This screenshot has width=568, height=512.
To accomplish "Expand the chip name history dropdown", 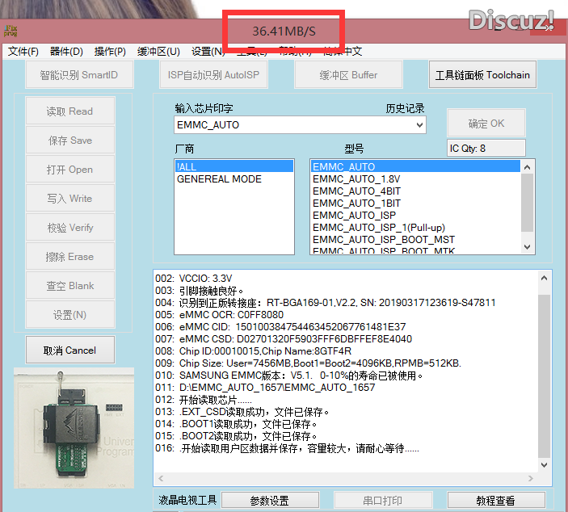I will 419,125.
